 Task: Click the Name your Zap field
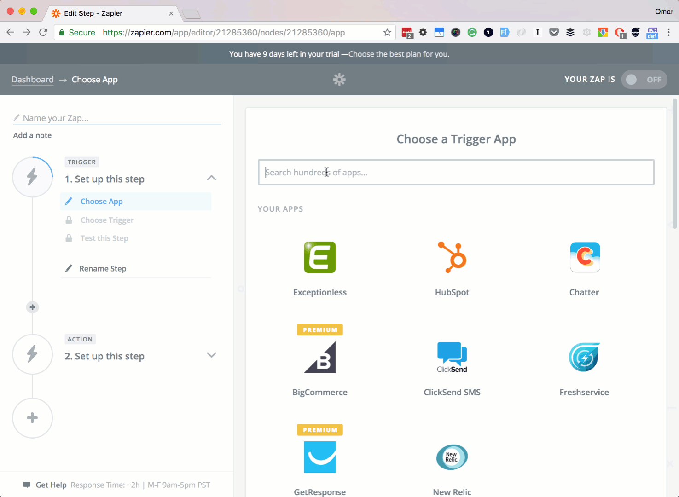click(x=117, y=118)
